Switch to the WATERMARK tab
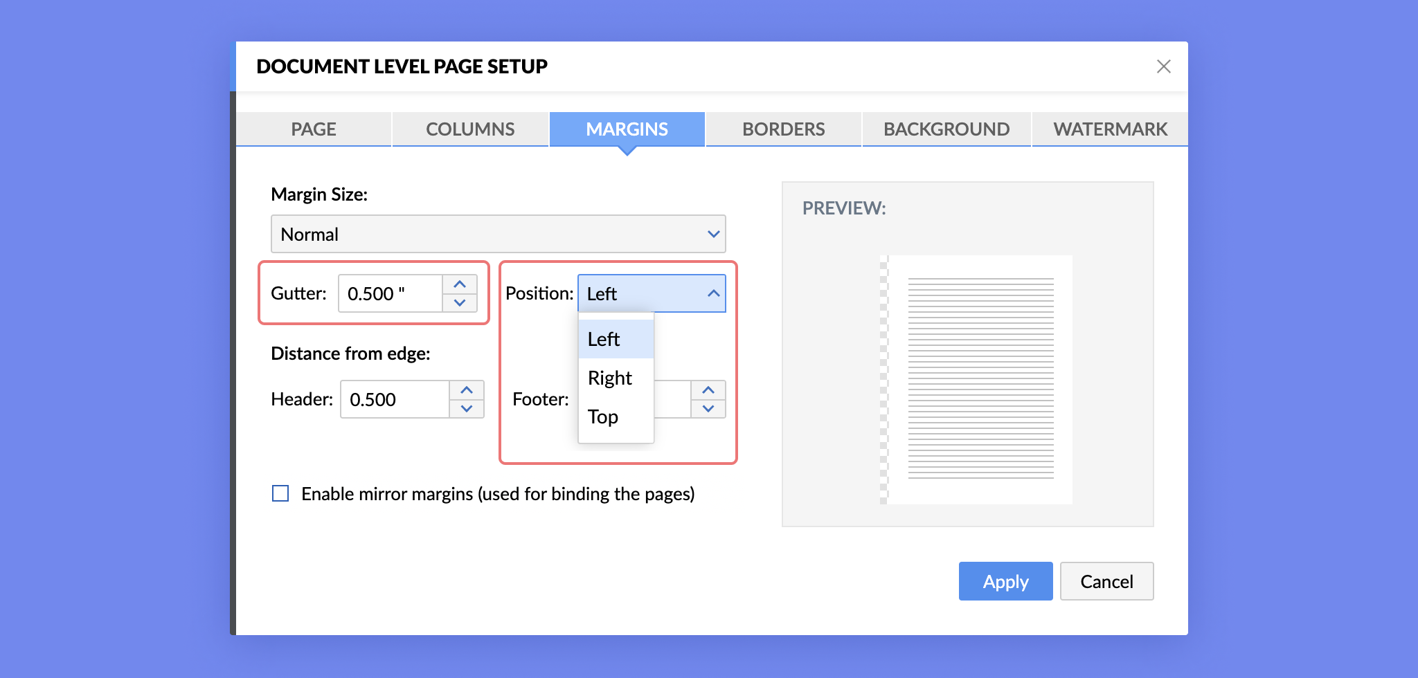The image size is (1418, 678). tap(1110, 129)
